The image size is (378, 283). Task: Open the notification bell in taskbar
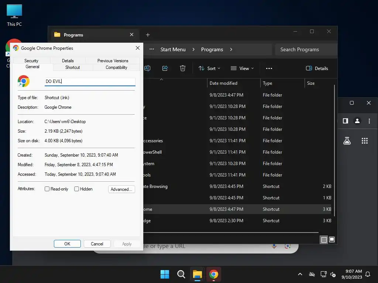[368, 274]
